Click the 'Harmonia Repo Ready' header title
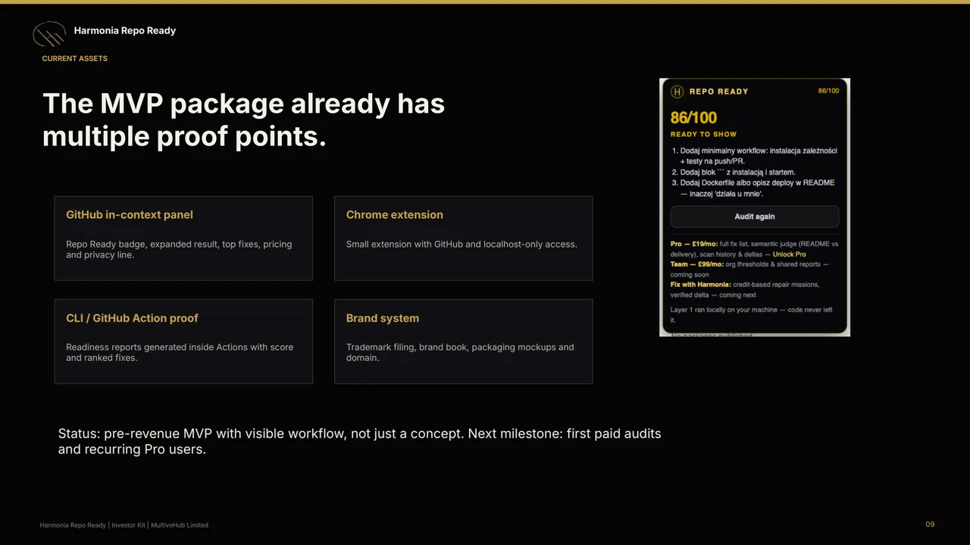Screen dimensions: 970x545 point(125,30)
